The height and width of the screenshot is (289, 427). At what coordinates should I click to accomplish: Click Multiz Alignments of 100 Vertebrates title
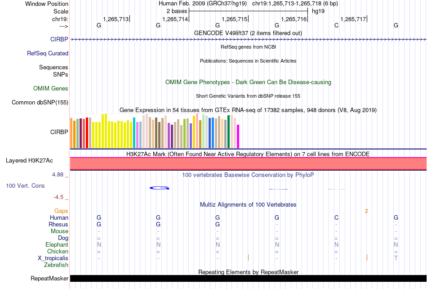tap(248, 204)
